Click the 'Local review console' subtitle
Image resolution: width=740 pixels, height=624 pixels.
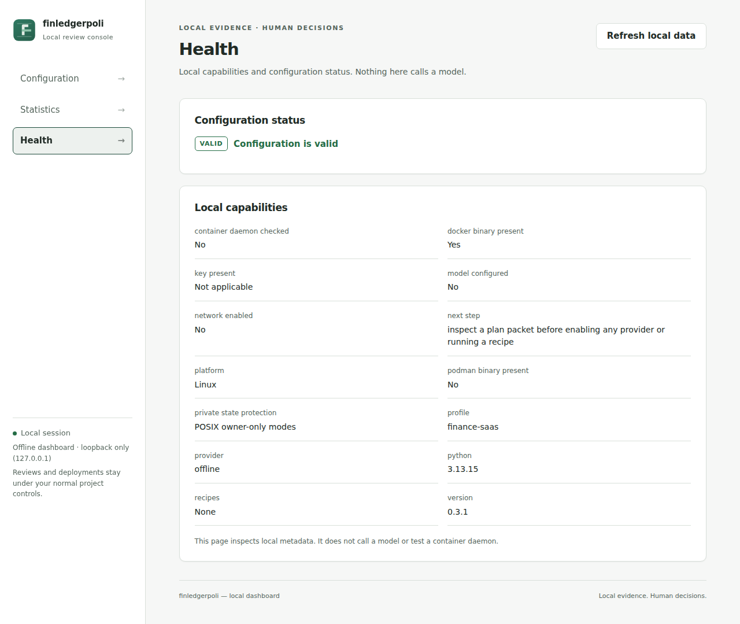(x=78, y=37)
